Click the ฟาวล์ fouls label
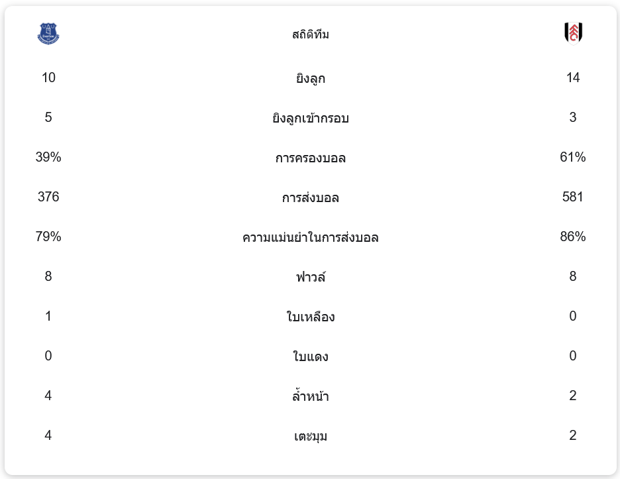This screenshot has width=620, height=479. coord(310,277)
